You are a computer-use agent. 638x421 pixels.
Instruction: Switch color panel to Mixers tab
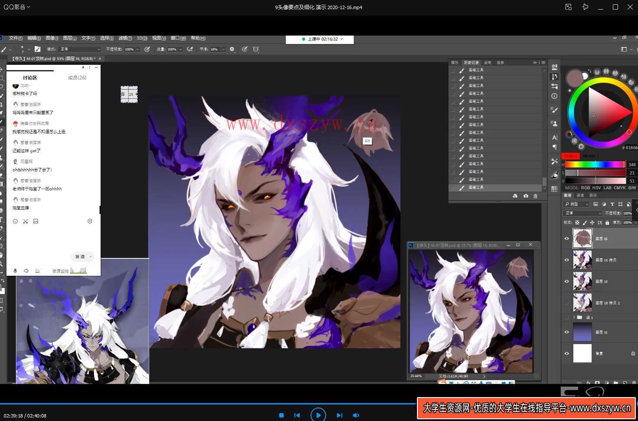click(x=589, y=156)
